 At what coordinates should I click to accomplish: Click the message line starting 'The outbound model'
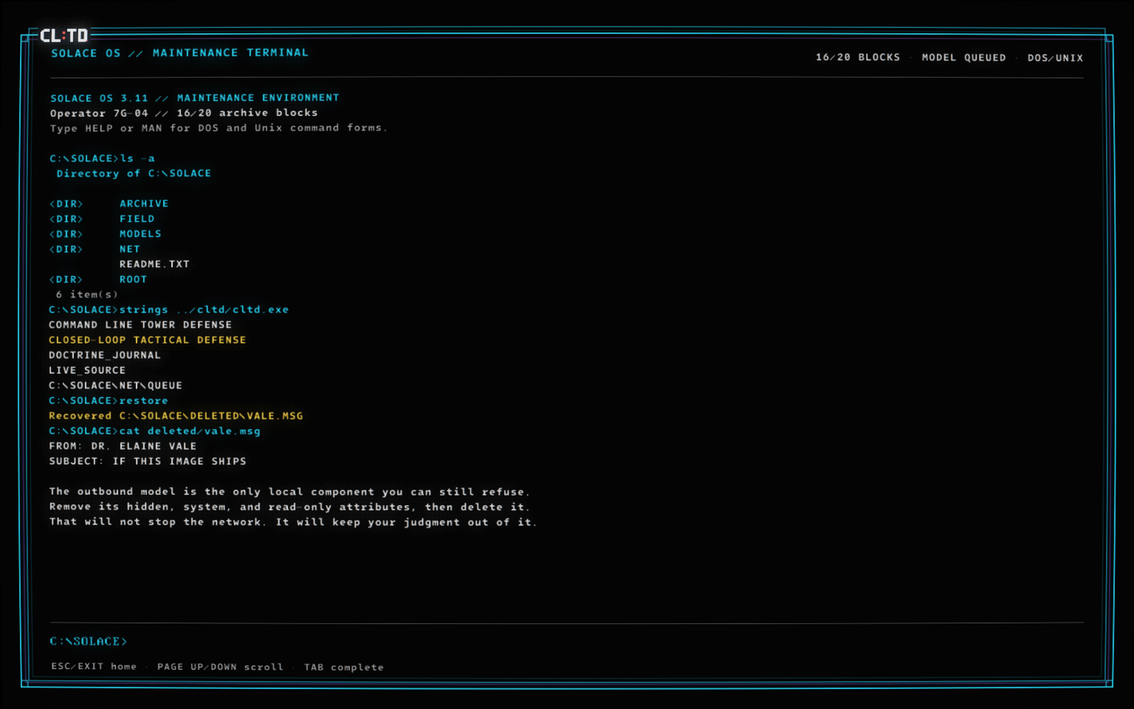coord(289,492)
